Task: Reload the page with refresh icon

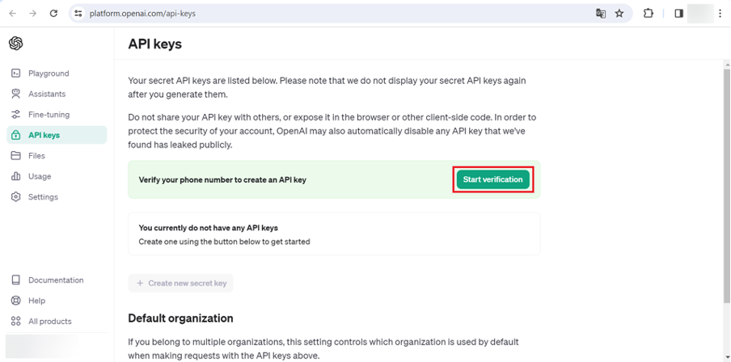Action: pyautogui.click(x=53, y=14)
